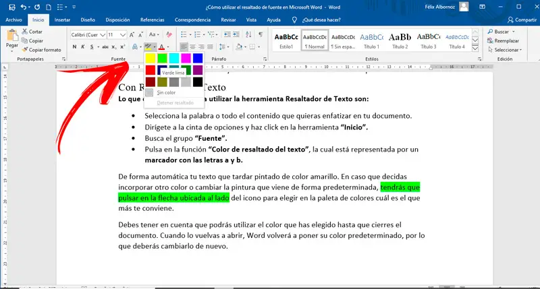The width and height of the screenshot is (540, 289).
Task: Open the Referencias ribbon tab
Action: 152,20
